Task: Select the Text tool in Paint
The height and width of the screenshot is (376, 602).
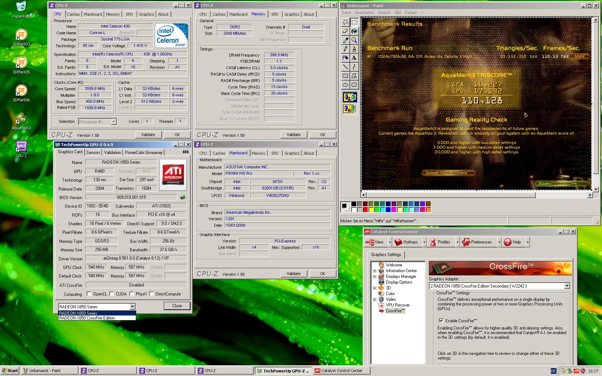Action: [354, 58]
